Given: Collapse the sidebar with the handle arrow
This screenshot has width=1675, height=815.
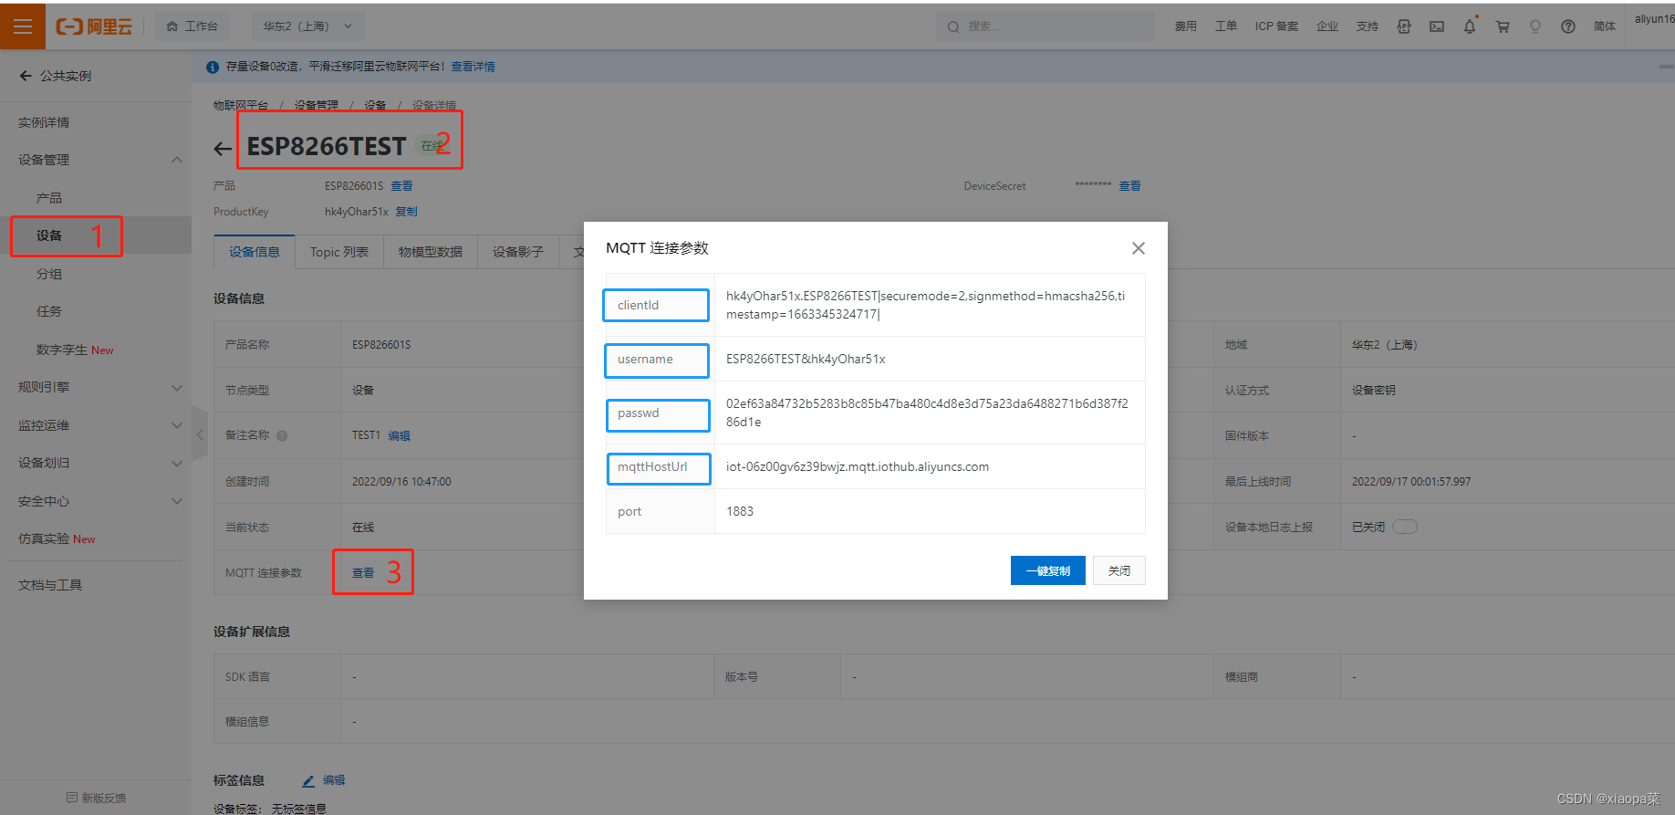Looking at the screenshot, I should tap(200, 434).
